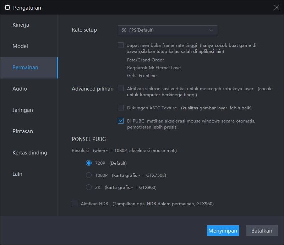Select the 720P (Default) resolution
This screenshot has width=284, height=245.
(x=88, y=163)
